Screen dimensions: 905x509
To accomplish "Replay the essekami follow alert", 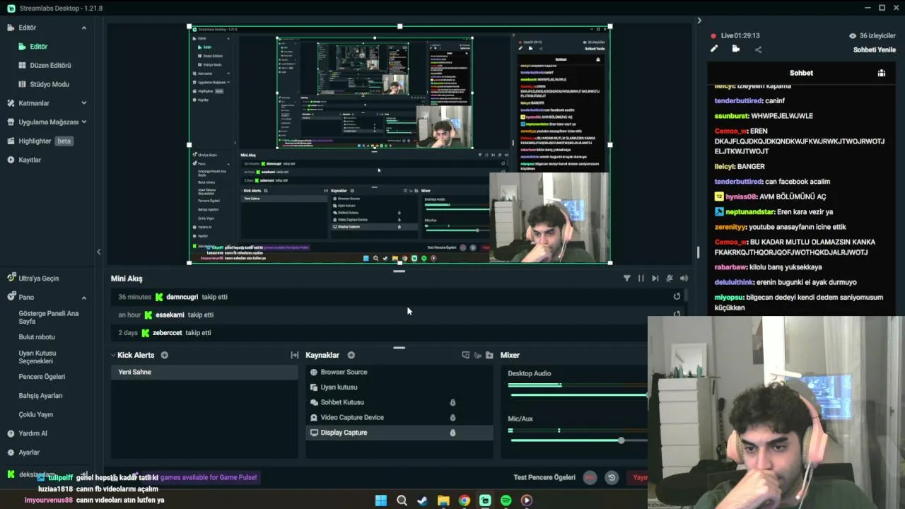I will click(677, 315).
